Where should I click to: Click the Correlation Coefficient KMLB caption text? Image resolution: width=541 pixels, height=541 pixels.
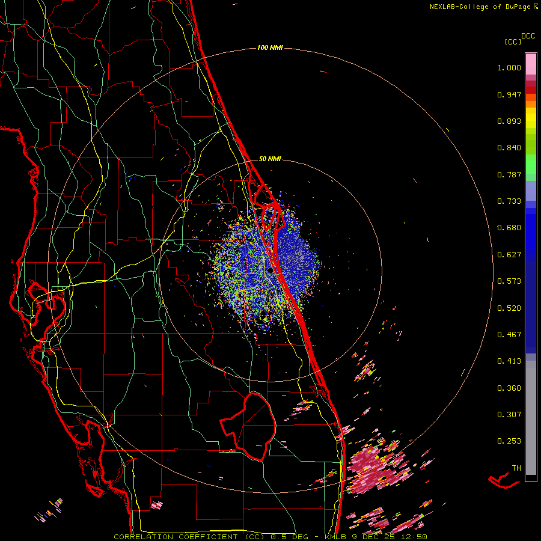click(270, 537)
